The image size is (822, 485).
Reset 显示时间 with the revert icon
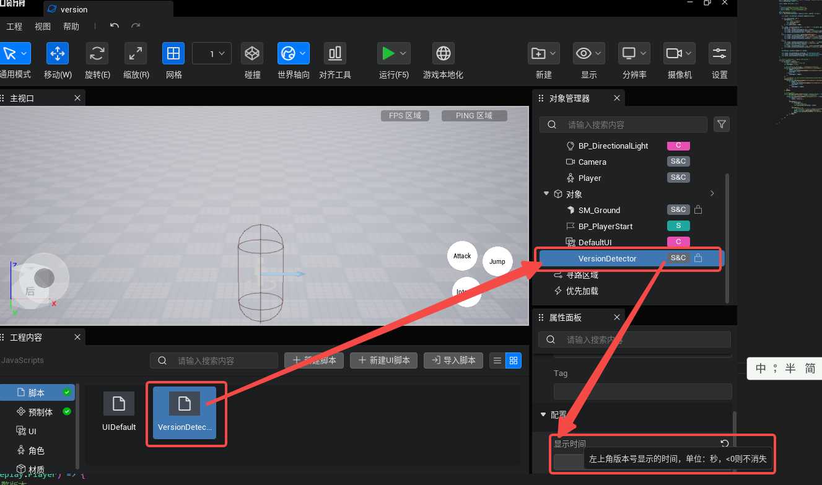tap(724, 443)
